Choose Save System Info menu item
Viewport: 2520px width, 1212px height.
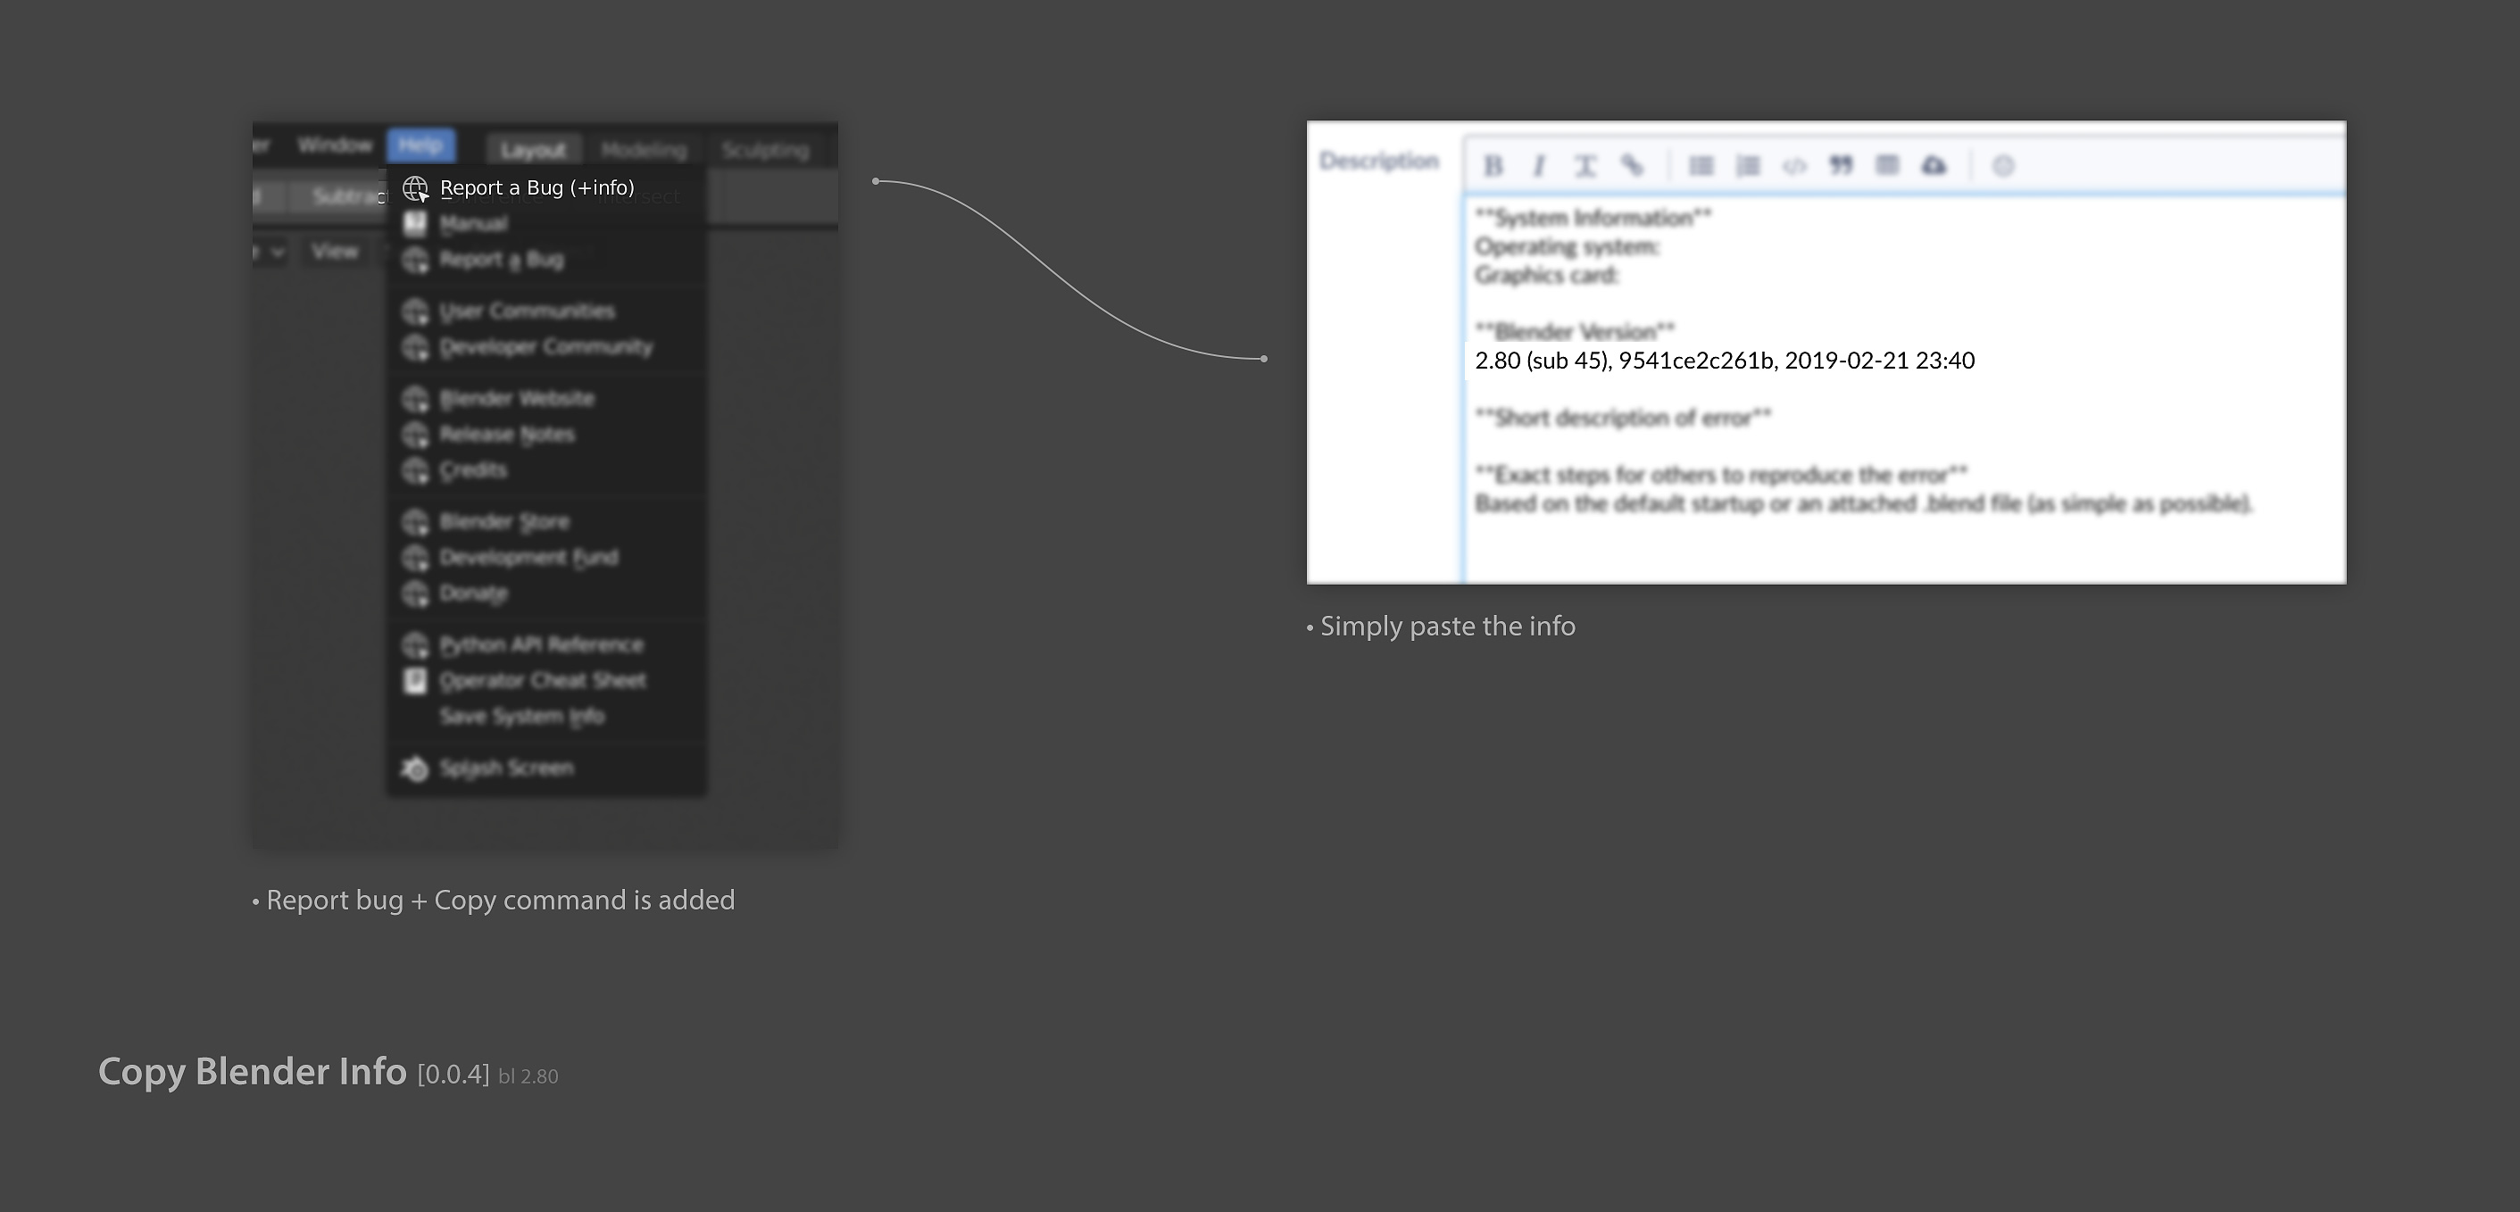[521, 716]
